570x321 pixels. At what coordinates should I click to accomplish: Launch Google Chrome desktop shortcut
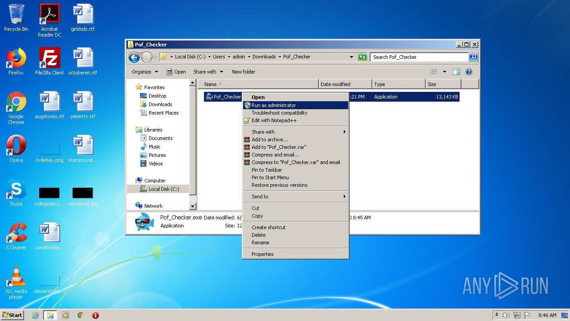16,108
